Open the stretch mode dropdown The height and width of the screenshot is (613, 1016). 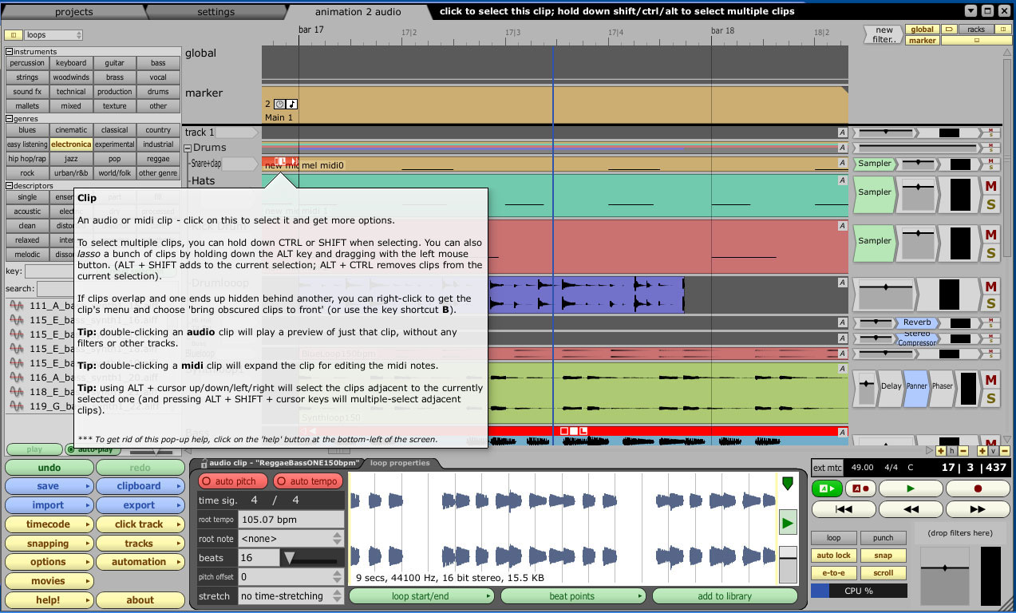click(x=291, y=596)
